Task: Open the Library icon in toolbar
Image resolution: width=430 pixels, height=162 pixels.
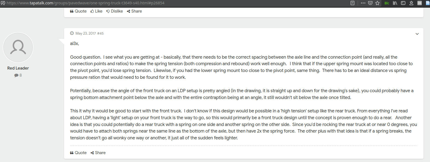Action: click(395, 3)
